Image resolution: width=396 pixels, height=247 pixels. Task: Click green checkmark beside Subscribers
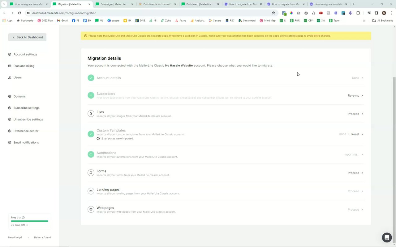click(91, 95)
